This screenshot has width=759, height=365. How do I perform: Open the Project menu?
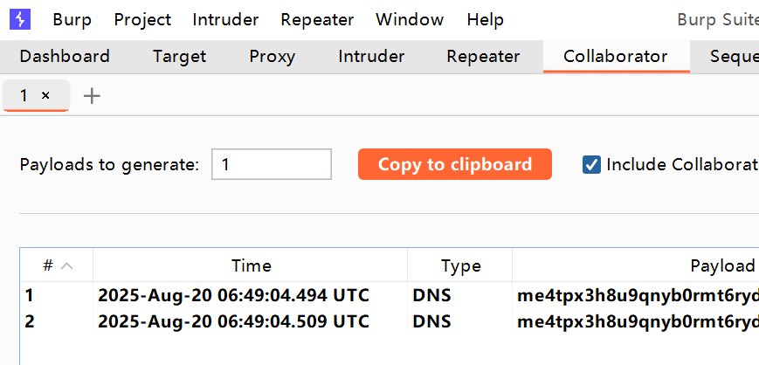[142, 20]
